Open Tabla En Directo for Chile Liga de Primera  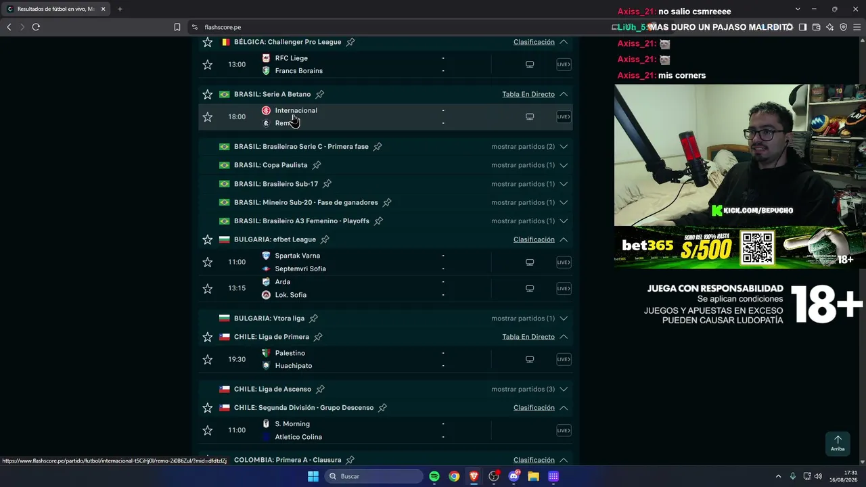tap(528, 337)
